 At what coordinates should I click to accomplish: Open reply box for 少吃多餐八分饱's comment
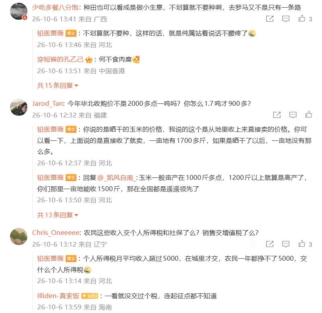tap(286, 19)
